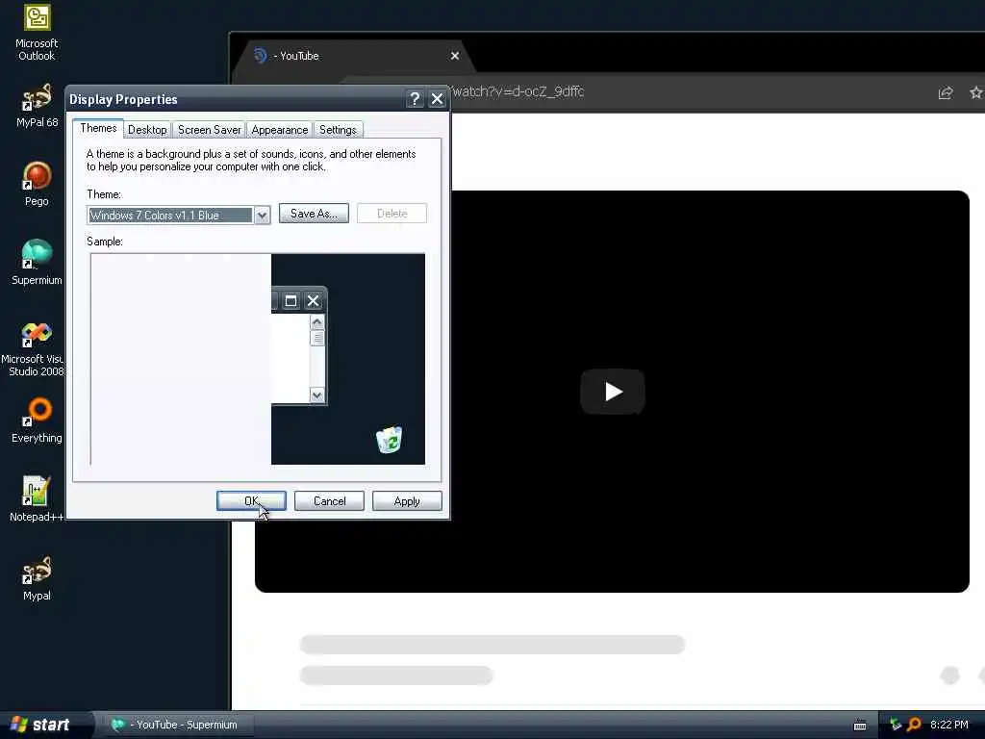
Task: Click the network tray icon
Action: 896,725
